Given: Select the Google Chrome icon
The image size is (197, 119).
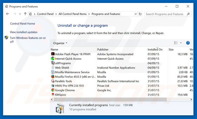Looking at the screenshot, I should coord(53,90).
